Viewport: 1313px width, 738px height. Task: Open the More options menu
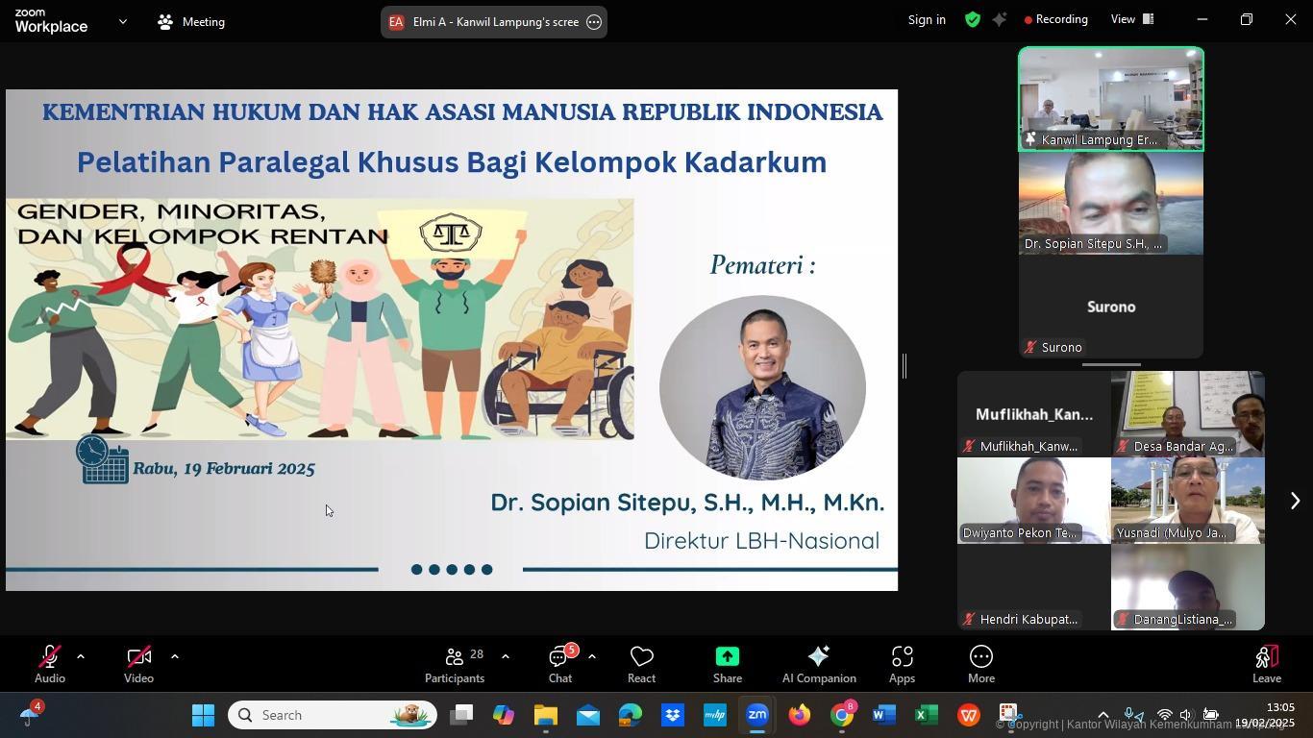tap(980, 664)
